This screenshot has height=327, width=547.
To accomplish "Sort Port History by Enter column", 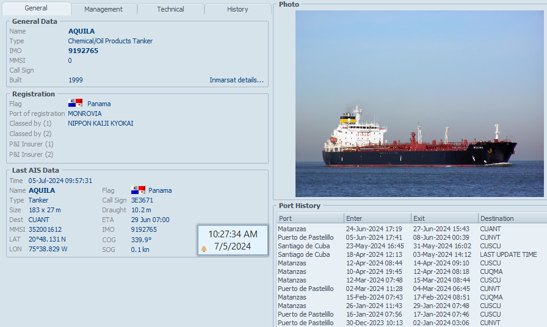I will pyautogui.click(x=377, y=218).
